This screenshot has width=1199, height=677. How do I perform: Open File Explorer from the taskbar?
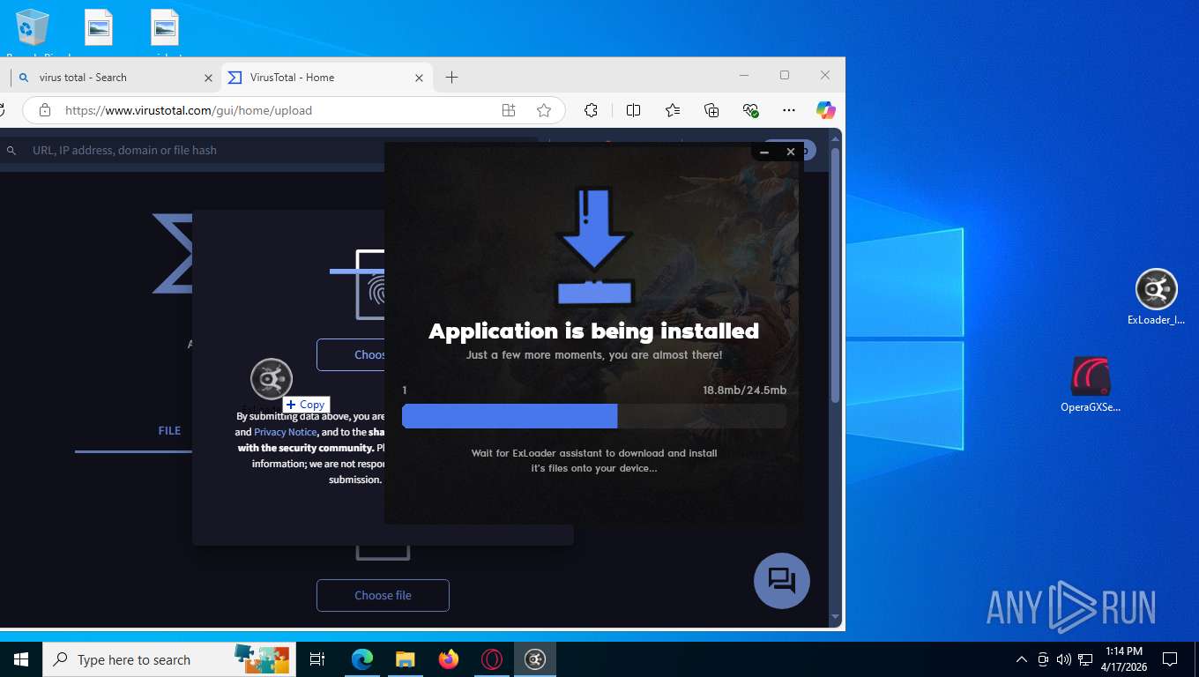pyautogui.click(x=405, y=659)
